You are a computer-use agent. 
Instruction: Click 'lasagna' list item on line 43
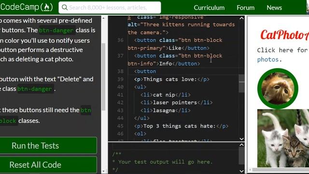(164, 111)
